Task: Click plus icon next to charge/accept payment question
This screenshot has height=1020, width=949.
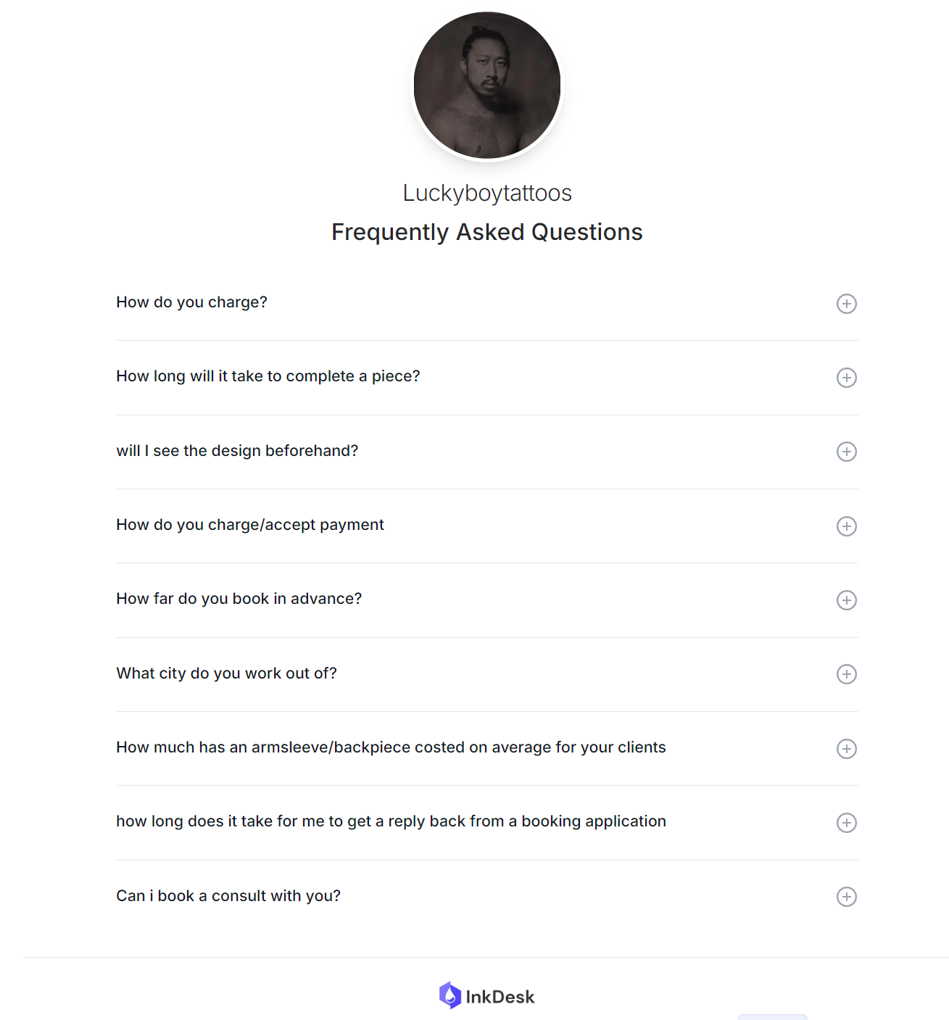Action: pyautogui.click(x=846, y=526)
